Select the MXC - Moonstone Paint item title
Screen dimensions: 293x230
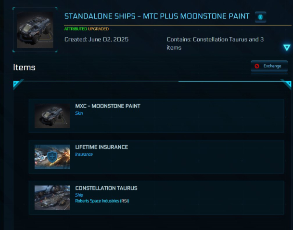[108, 106]
